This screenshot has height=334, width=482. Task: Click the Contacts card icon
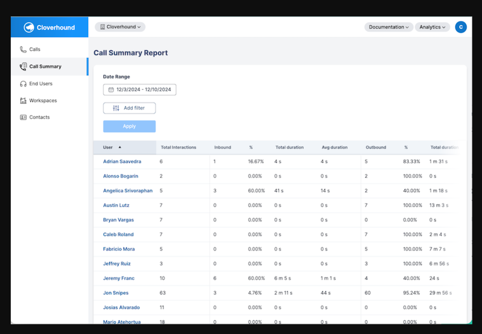[23, 117]
